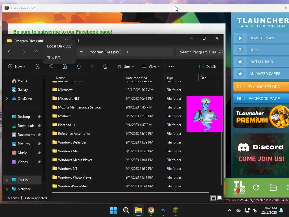
Task: Open the game folder icon in TLauncher
Action: (273, 188)
